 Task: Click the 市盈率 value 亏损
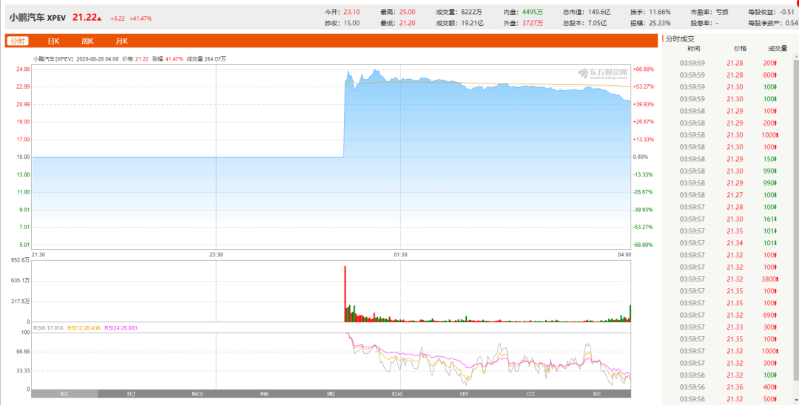pos(722,12)
